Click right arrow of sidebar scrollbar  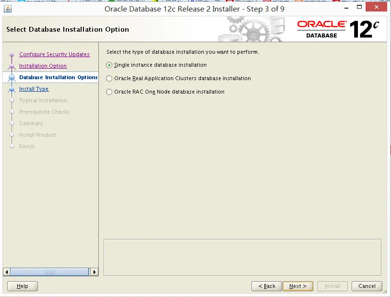94,272
